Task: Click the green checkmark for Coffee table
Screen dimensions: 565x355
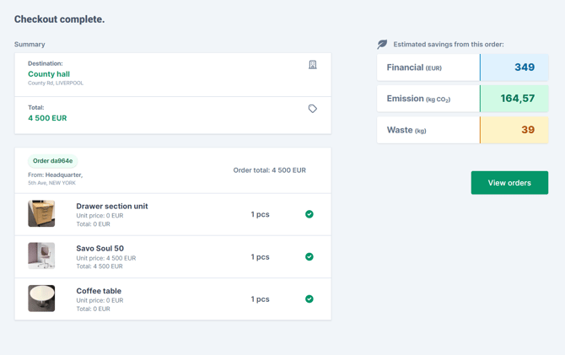Action: point(309,299)
